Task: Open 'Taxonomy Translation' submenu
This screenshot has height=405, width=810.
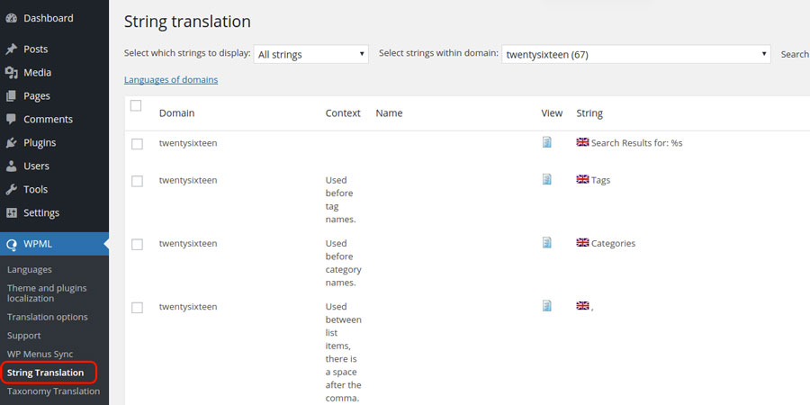Action: pos(54,391)
